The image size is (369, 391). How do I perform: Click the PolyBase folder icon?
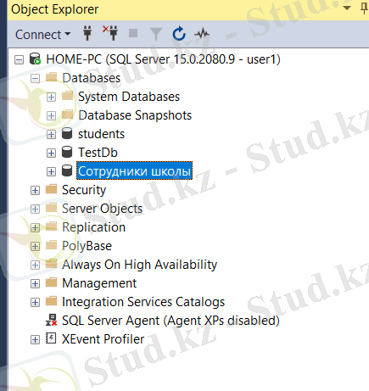[51, 245]
